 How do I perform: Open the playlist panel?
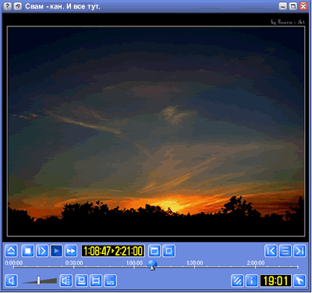pyautogui.click(x=285, y=251)
